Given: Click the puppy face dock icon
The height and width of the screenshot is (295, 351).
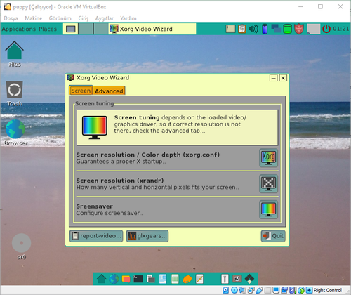Looking at the screenshot, I should pos(237,279).
